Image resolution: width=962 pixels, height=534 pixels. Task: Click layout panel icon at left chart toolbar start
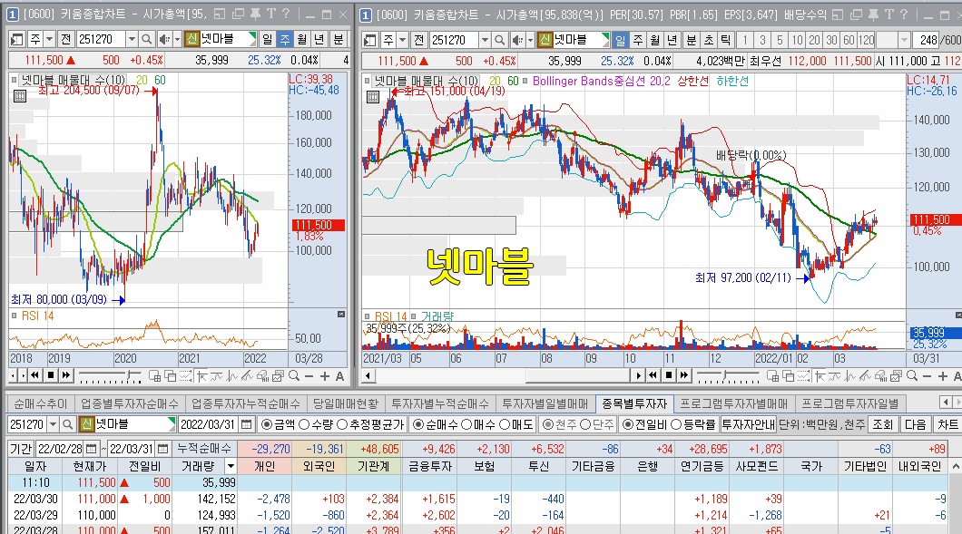coord(16,39)
